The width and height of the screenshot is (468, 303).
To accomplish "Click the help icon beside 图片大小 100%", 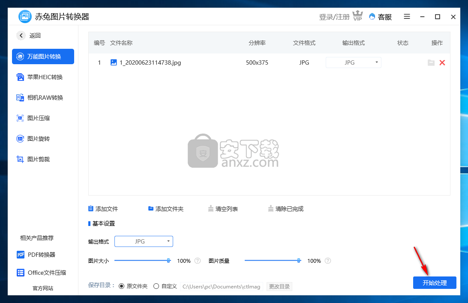I will click(x=198, y=261).
